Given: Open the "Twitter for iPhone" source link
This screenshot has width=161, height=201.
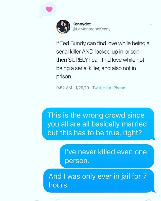Looking at the screenshot, I should click(109, 88).
